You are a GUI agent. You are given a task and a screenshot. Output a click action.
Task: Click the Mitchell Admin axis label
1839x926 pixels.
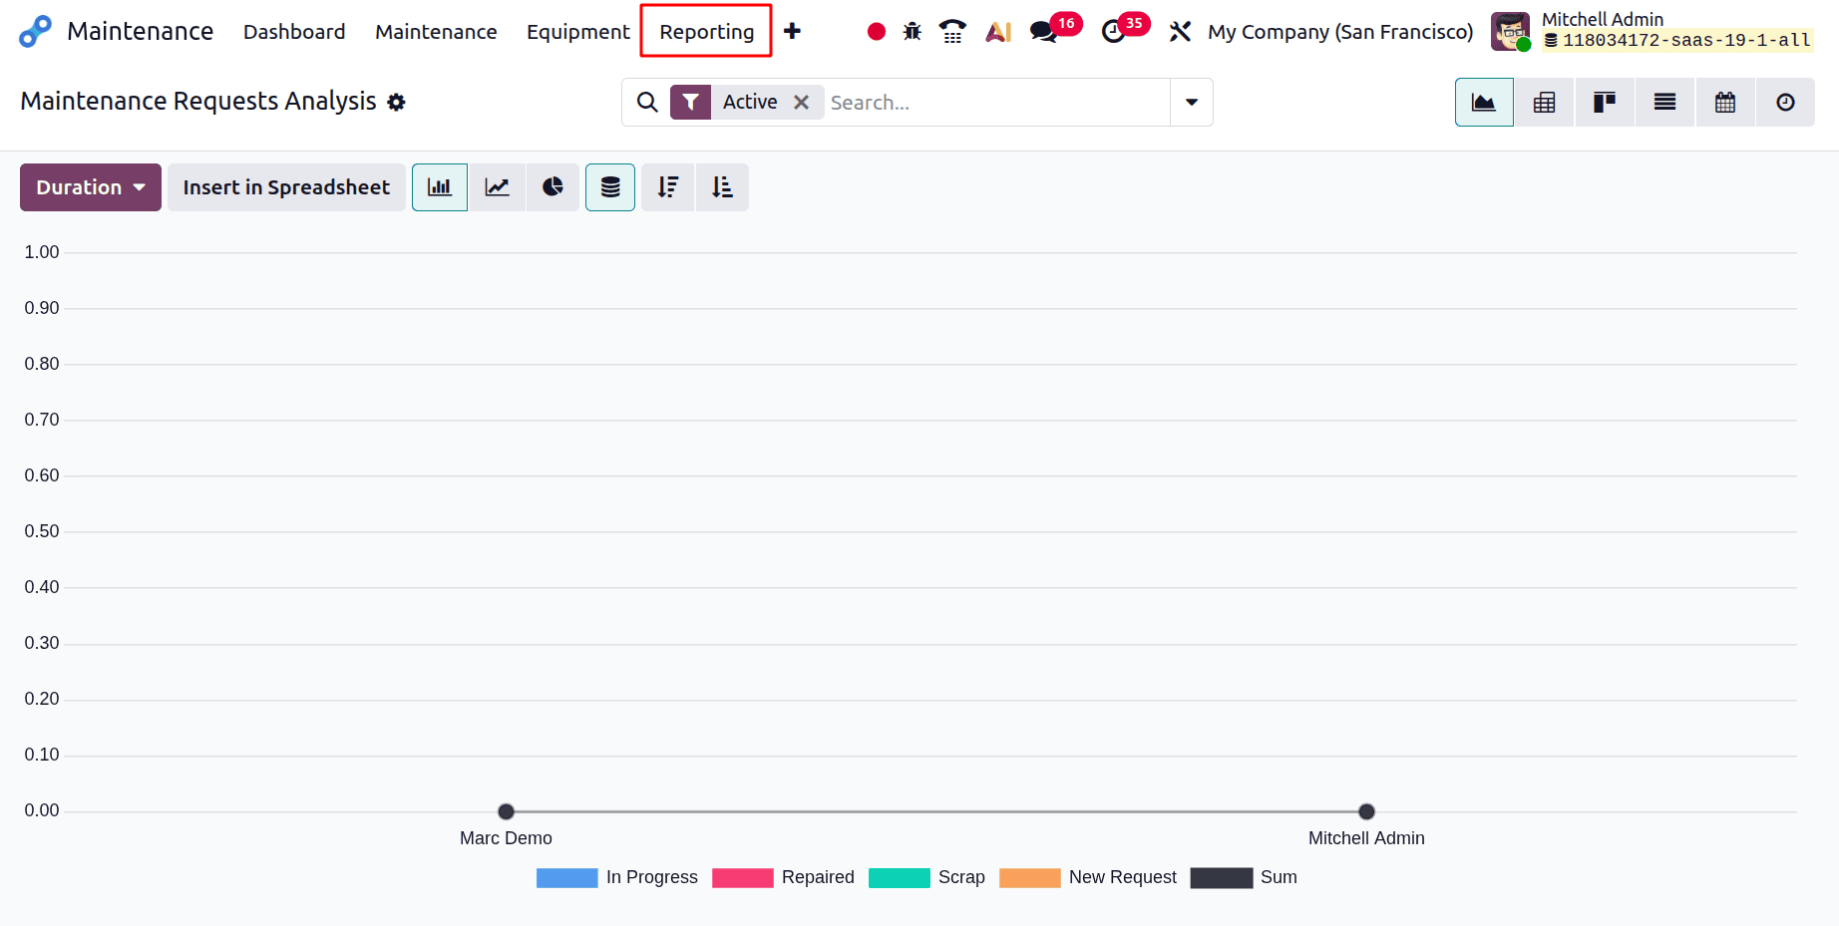1366,838
